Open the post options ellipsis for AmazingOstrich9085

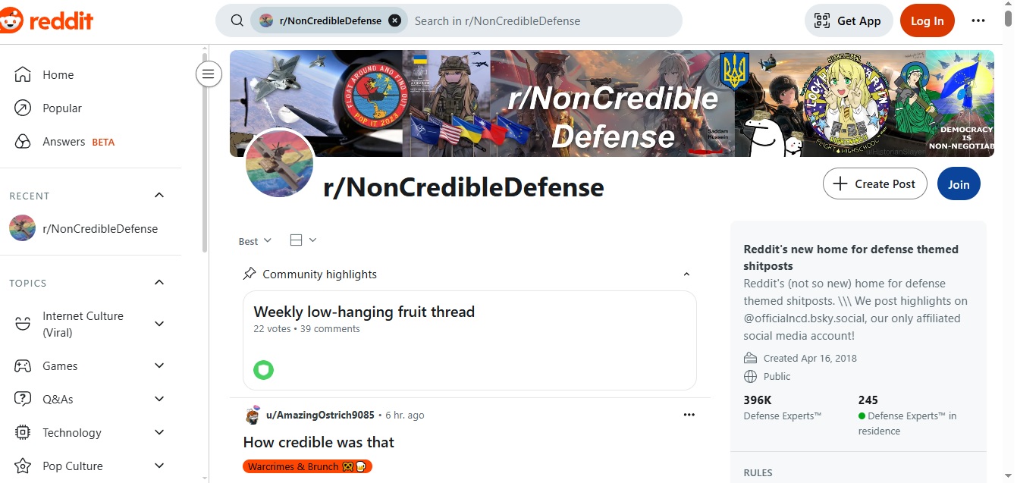[x=689, y=415]
